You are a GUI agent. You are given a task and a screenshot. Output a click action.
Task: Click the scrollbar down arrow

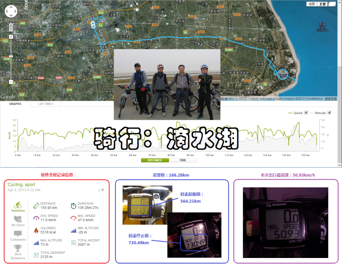[x=339, y=164]
